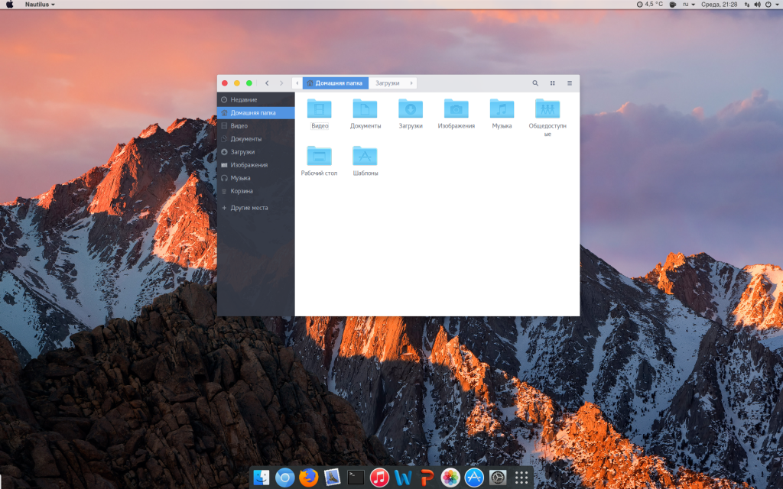Open Документы in the sidebar
This screenshot has width=783, height=489.
[255, 139]
